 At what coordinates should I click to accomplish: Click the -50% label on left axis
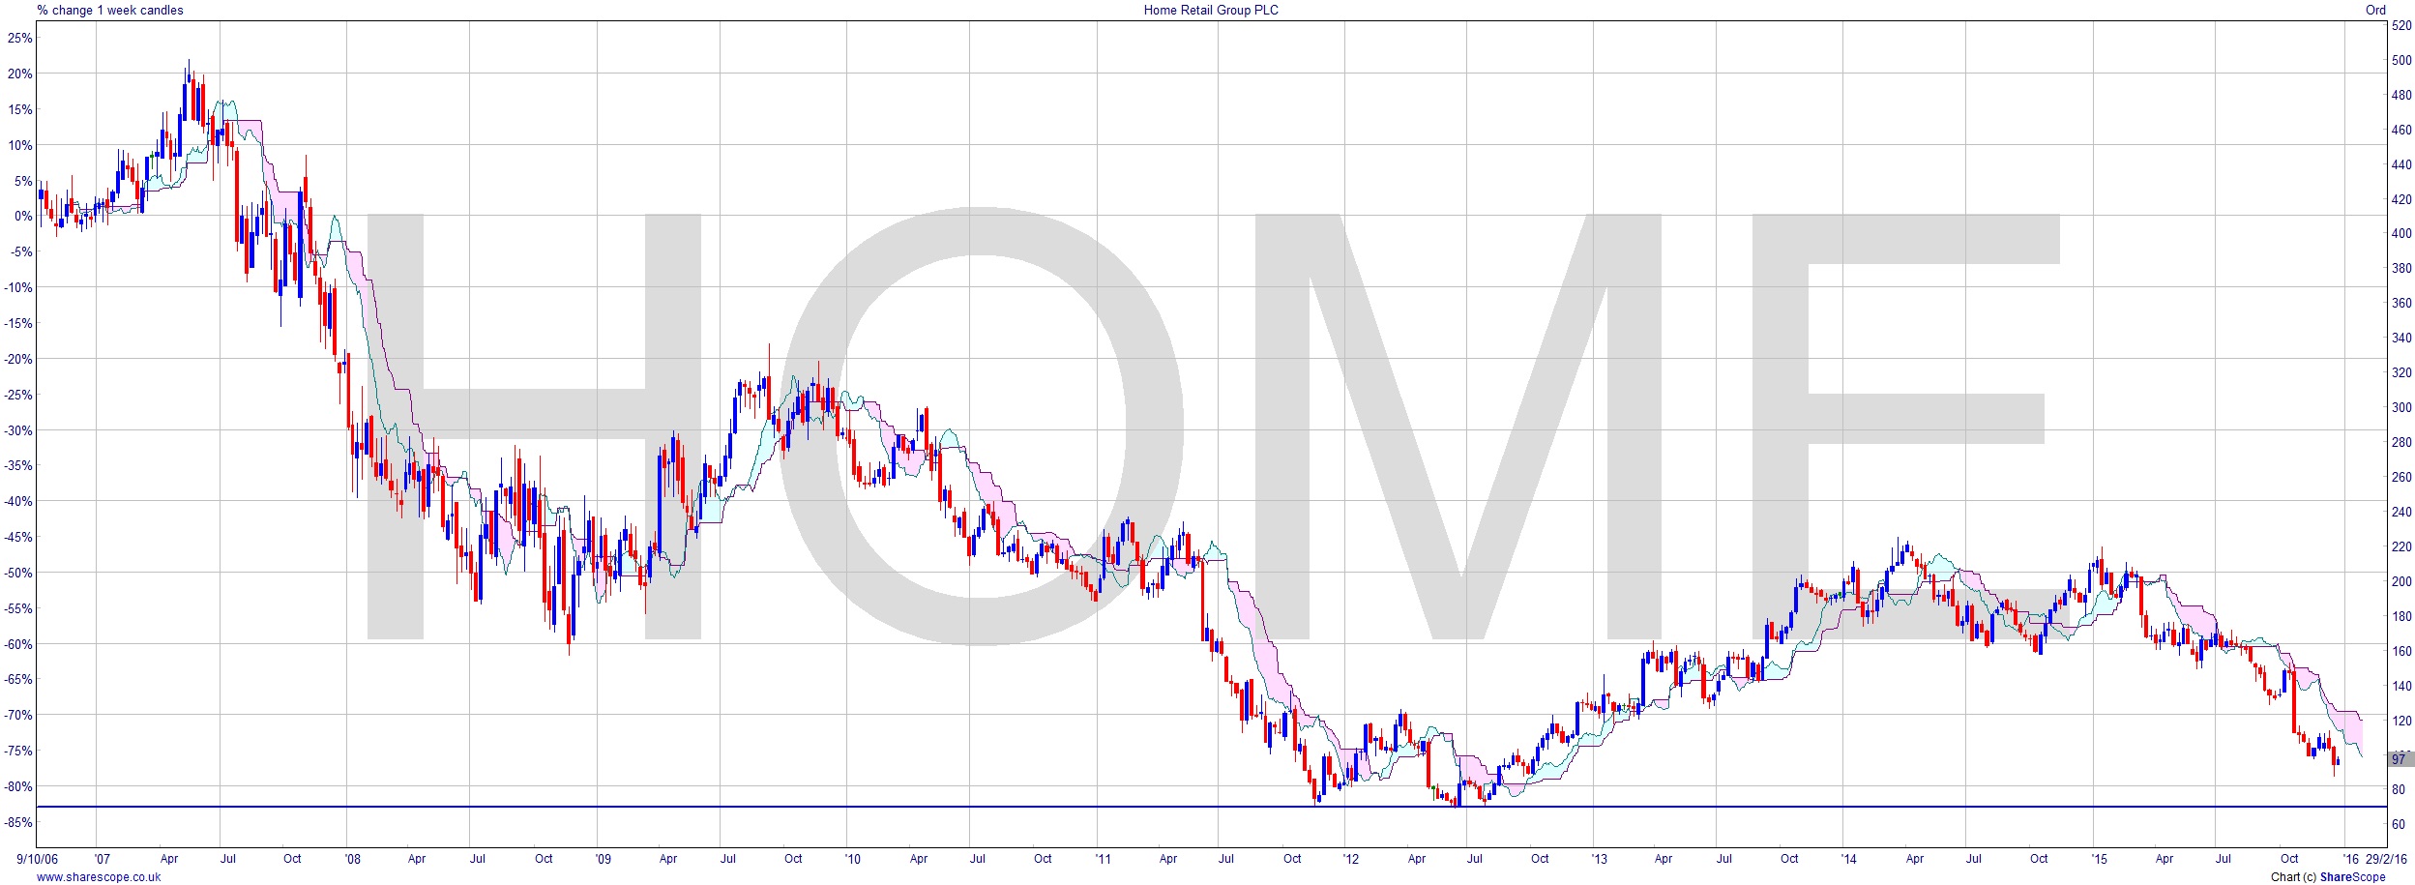(19, 573)
